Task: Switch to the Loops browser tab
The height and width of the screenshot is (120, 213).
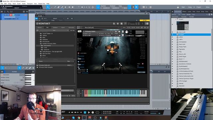Action: coord(189,12)
